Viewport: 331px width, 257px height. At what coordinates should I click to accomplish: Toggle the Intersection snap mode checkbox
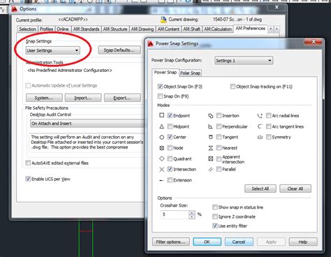point(170,169)
